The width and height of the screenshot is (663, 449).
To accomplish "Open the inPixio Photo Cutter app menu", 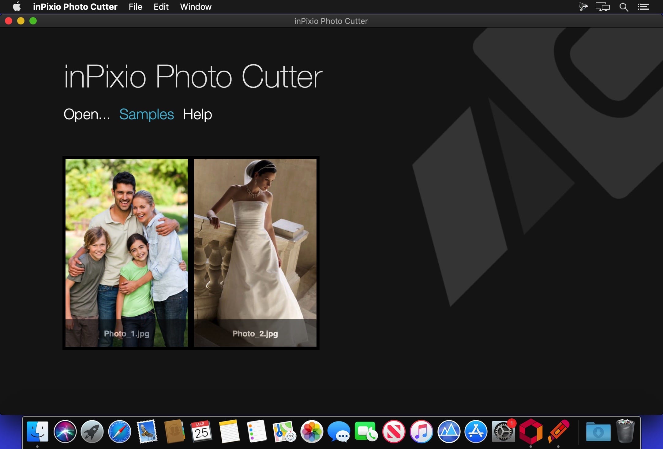I will point(75,6).
